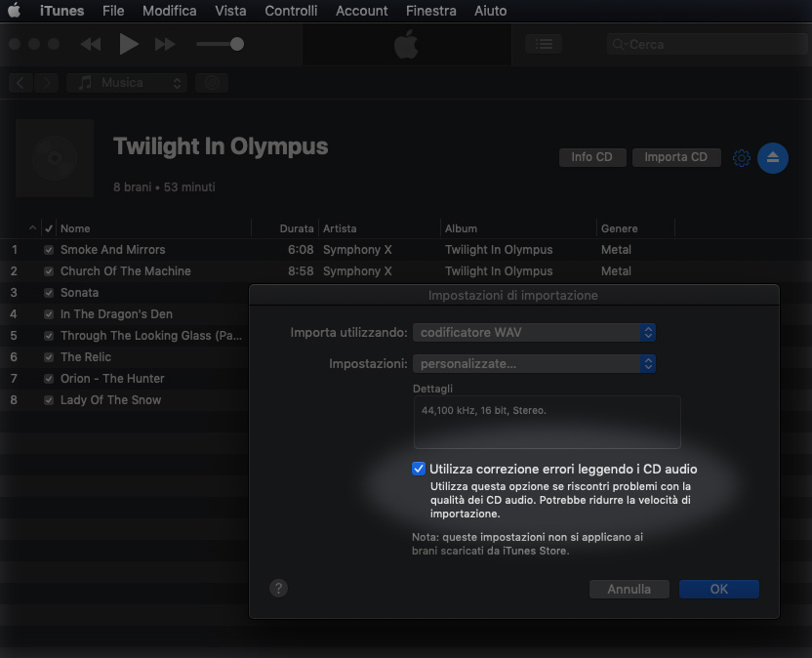Eject the CD with eject button
Screen dimensions: 812x658
tap(773, 158)
